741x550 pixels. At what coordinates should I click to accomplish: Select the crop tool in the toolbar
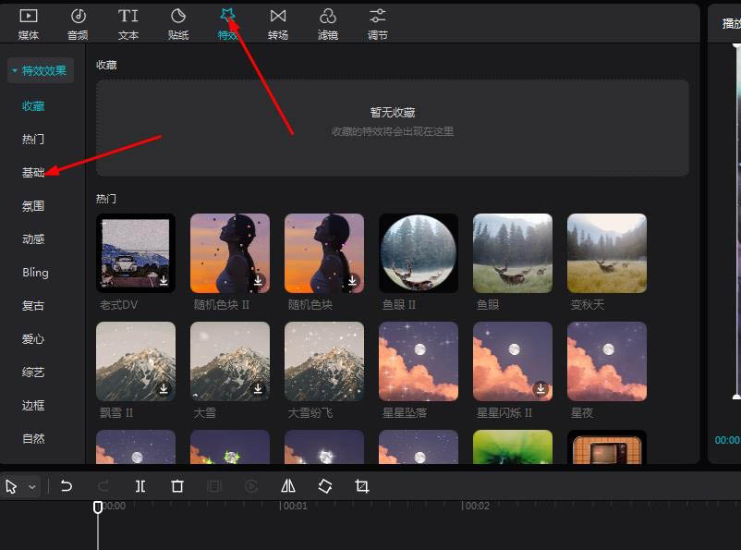tap(361, 485)
